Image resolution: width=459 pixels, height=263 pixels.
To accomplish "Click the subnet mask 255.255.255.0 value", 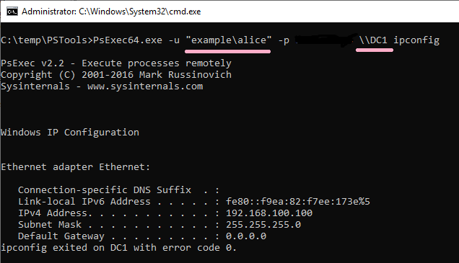I will 263,224.
